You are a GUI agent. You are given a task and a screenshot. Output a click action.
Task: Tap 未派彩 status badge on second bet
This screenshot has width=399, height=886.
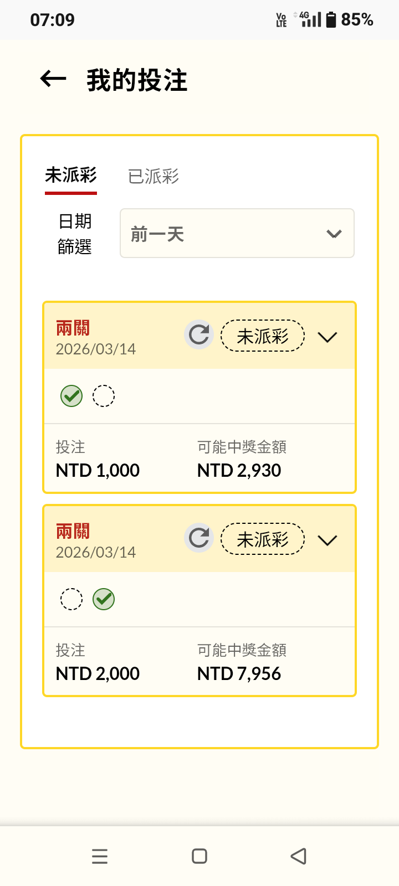click(x=263, y=539)
